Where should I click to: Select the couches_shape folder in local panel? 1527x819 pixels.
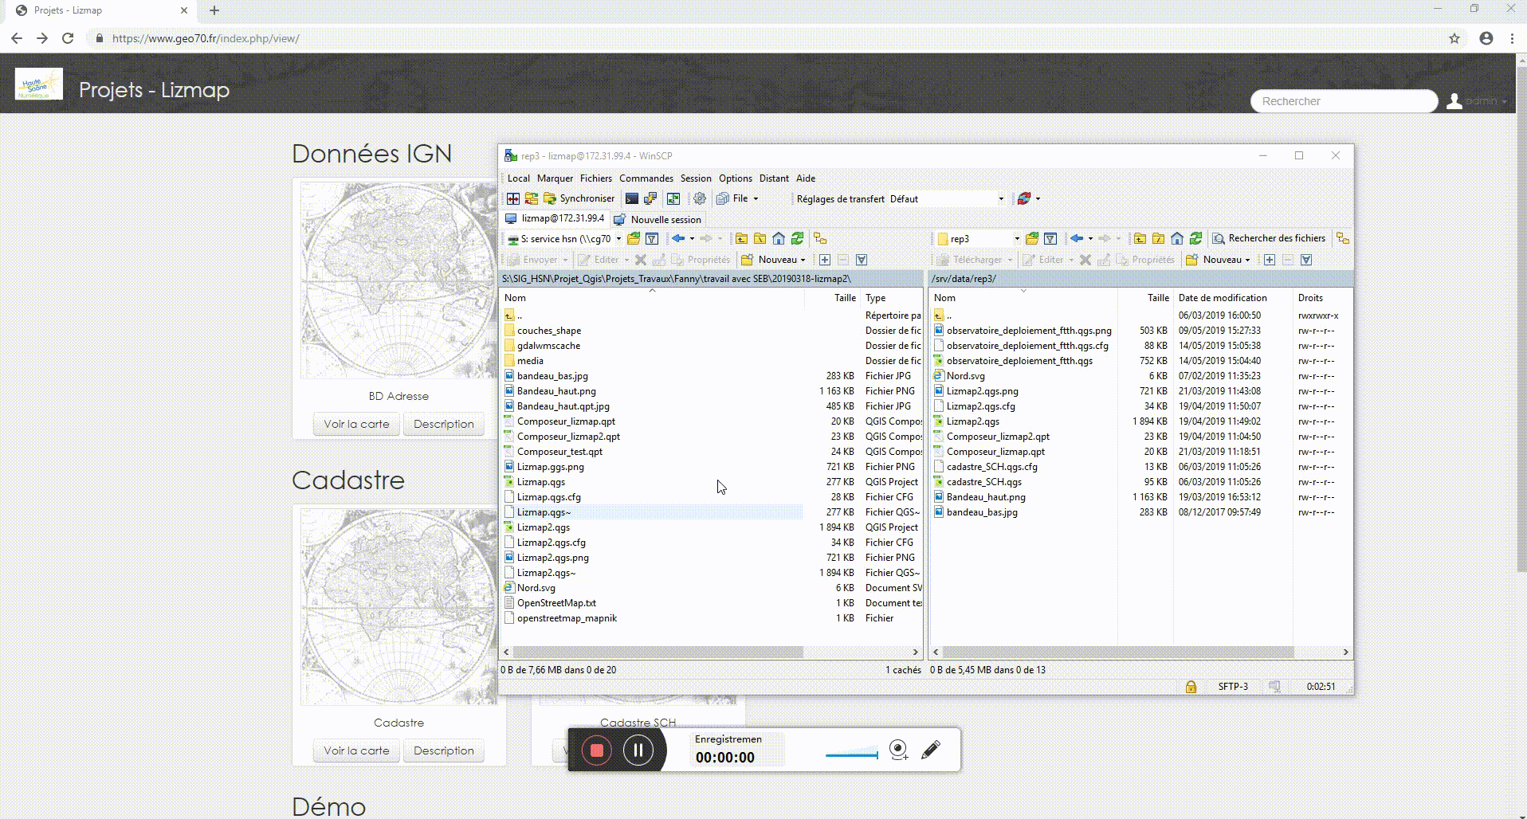point(549,331)
